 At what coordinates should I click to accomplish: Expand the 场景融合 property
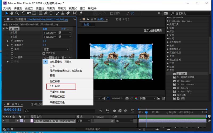[x=8, y=41]
